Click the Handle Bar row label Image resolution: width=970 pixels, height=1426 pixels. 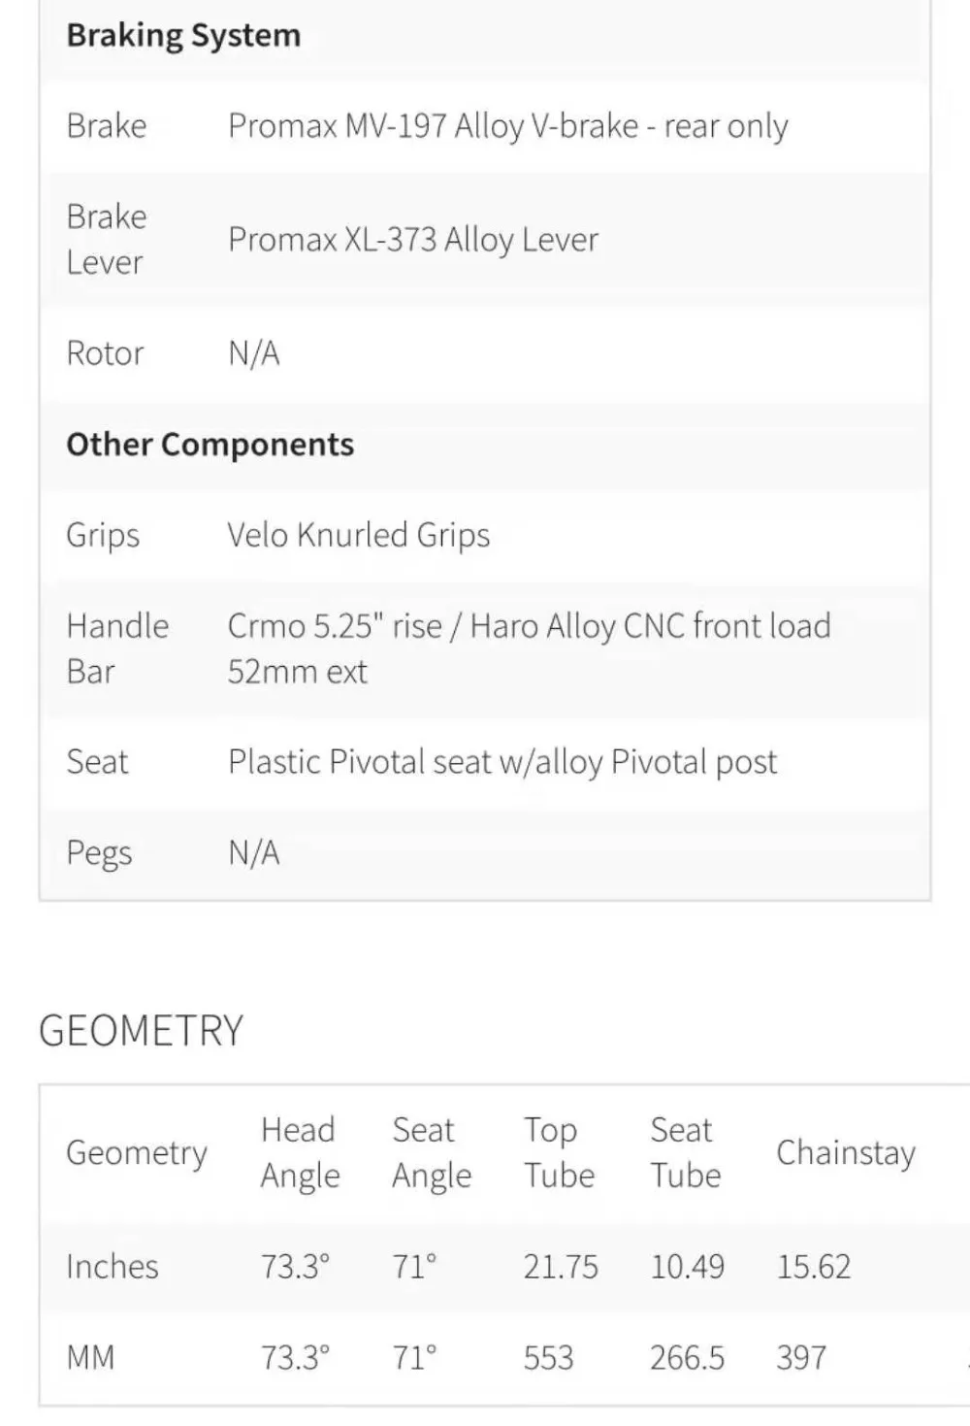pyautogui.click(x=117, y=648)
